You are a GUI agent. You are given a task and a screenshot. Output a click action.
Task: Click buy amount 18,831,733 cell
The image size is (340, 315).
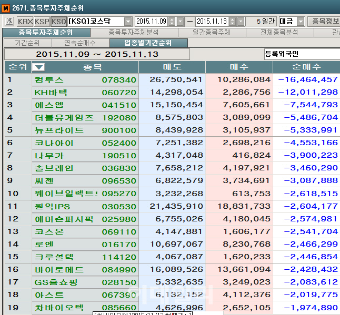(x=239, y=206)
